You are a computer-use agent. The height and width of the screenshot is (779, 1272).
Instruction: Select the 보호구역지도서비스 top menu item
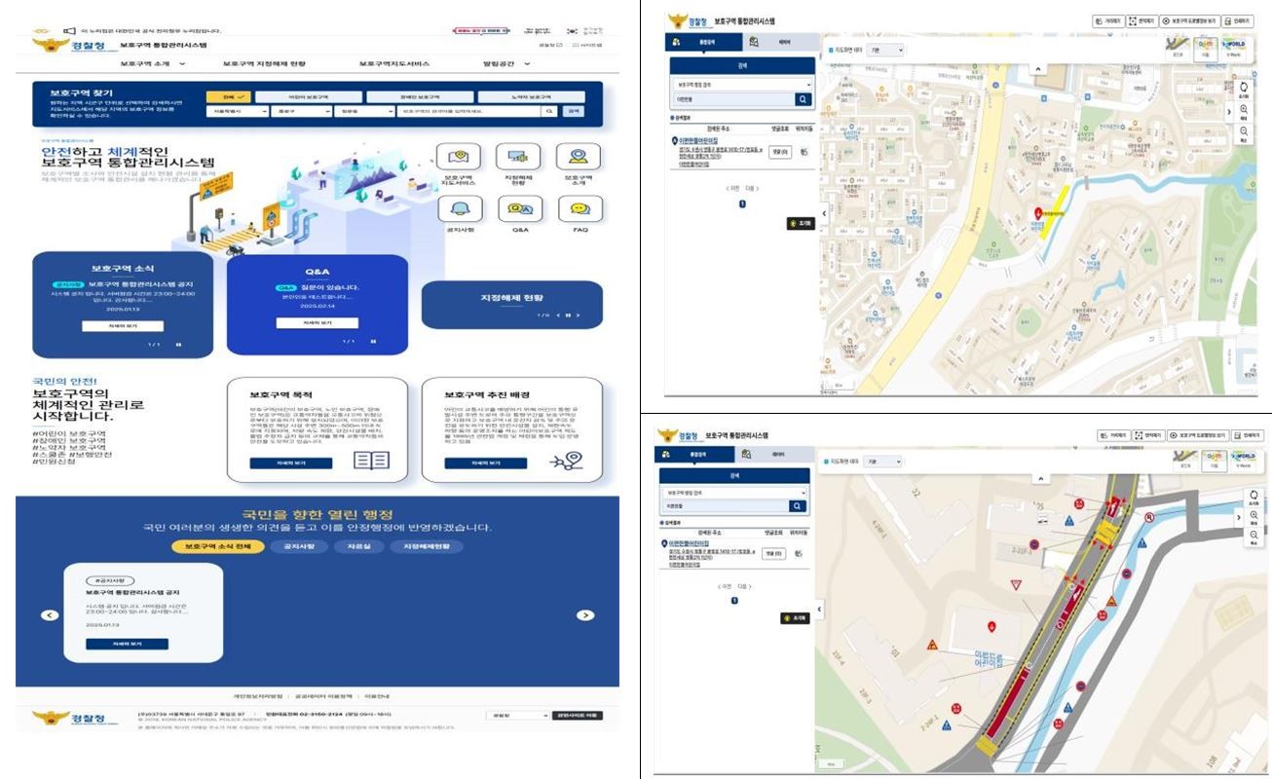pyautogui.click(x=393, y=63)
